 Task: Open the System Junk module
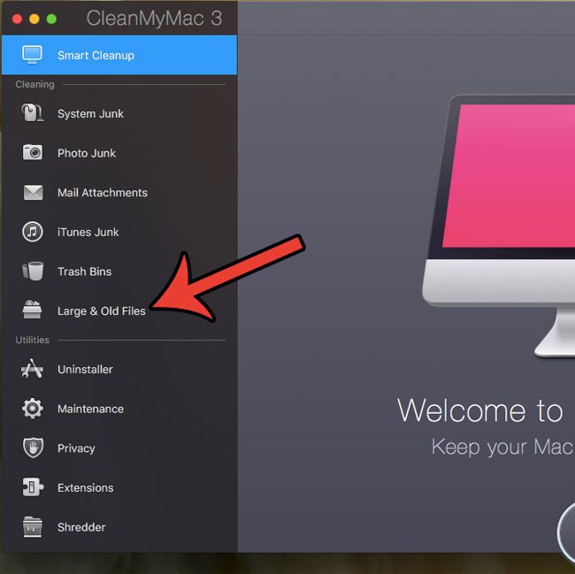pos(90,113)
